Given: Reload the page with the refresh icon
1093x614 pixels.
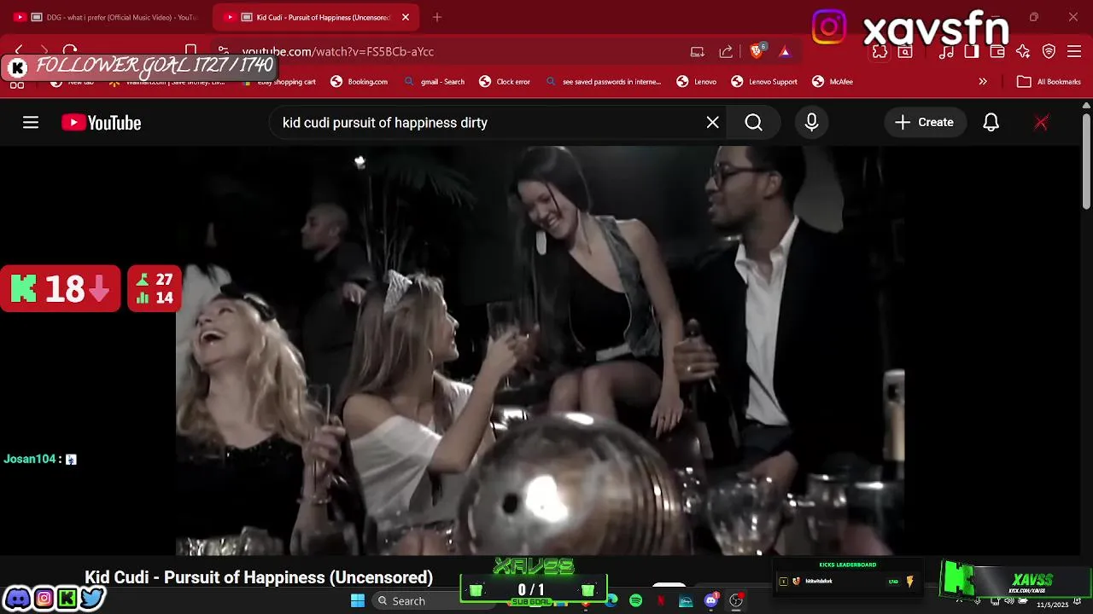Looking at the screenshot, I should point(70,51).
